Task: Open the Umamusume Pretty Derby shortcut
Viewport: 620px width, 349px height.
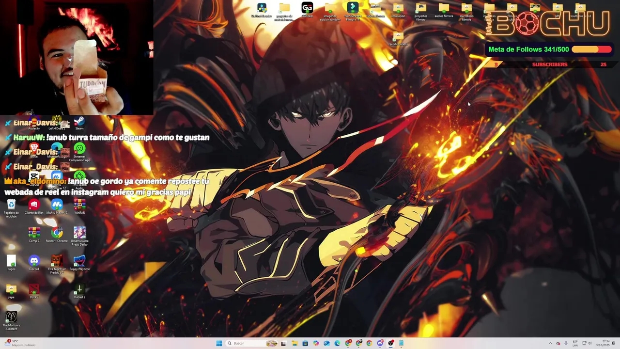Action: (79, 236)
